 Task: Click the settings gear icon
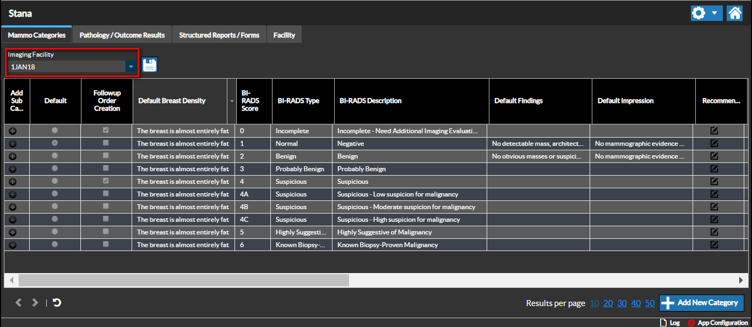coord(699,13)
